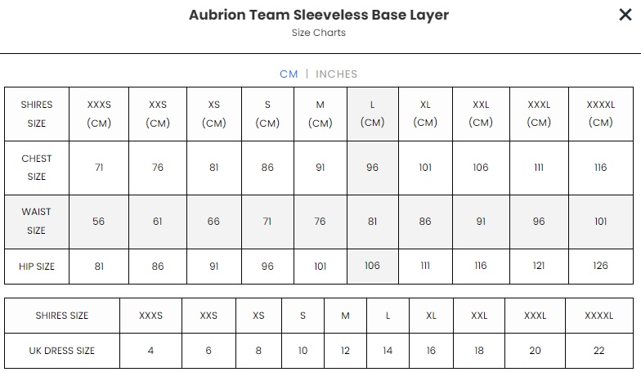Click the HIP SIZE row label
This screenshot has width=641, height=372.
(x=37, y=266)
